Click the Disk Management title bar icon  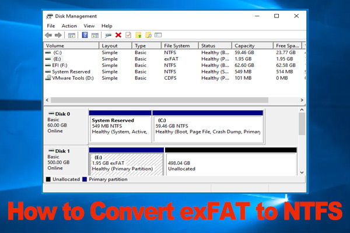[50, 16]
